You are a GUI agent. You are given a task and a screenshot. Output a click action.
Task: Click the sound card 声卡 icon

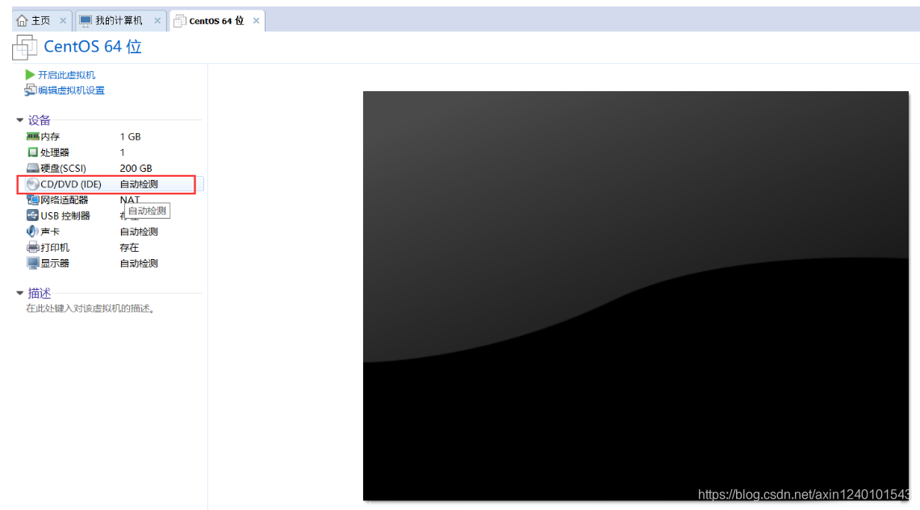[33, 232]
